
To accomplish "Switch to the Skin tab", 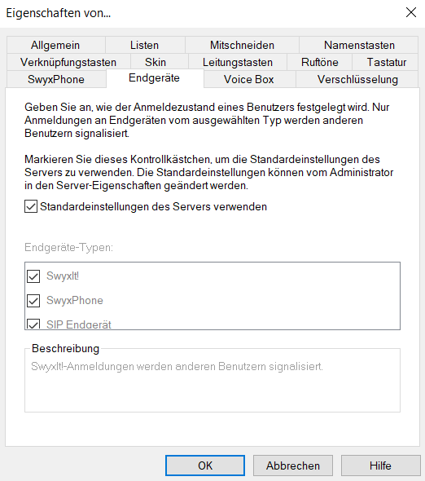I will (156, 62).
